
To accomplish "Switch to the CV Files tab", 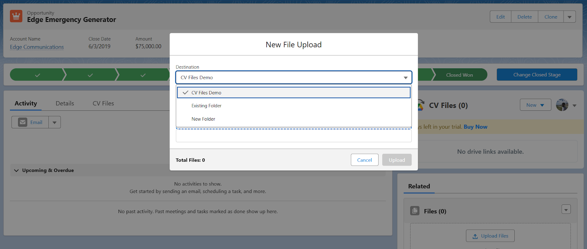I will click(103, 103).
